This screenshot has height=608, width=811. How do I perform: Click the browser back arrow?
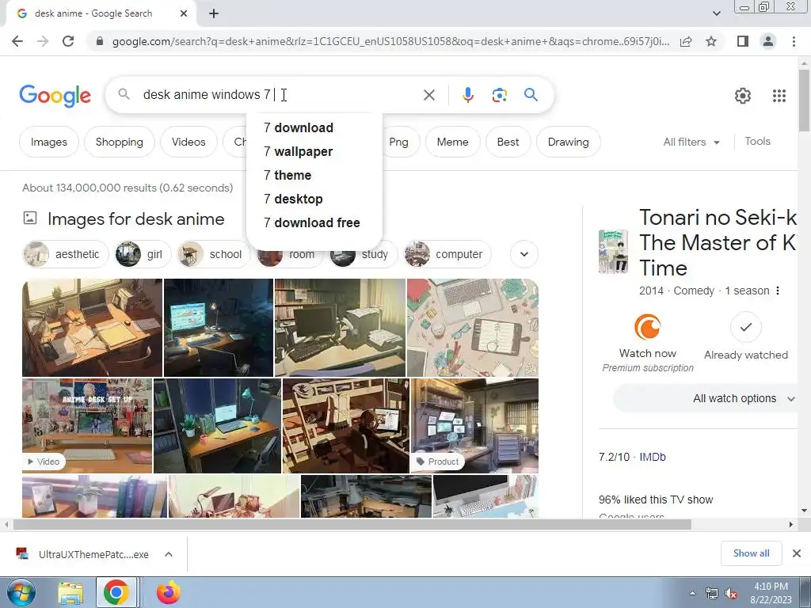(17, 41)
